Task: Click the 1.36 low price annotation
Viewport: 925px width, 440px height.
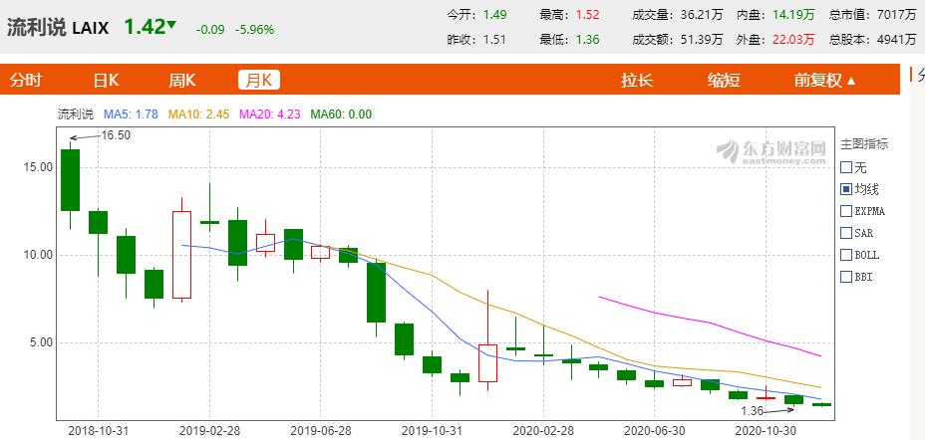Action: pyautogui.click(x=753, y=410)
